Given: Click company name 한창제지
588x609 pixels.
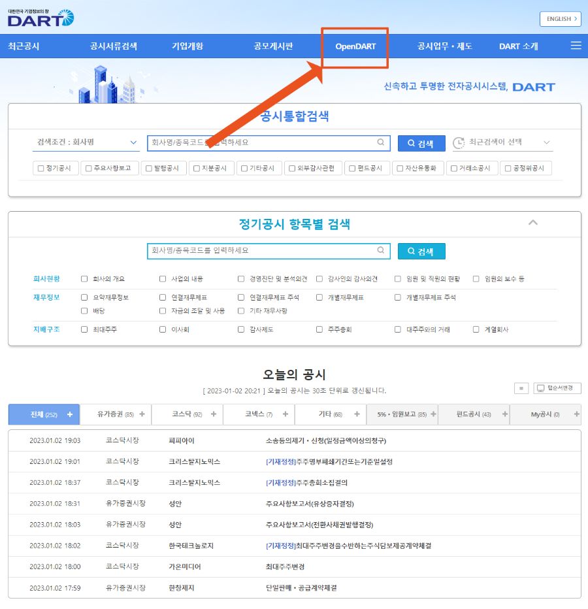Looking at the screenshot, I should 182,587.
